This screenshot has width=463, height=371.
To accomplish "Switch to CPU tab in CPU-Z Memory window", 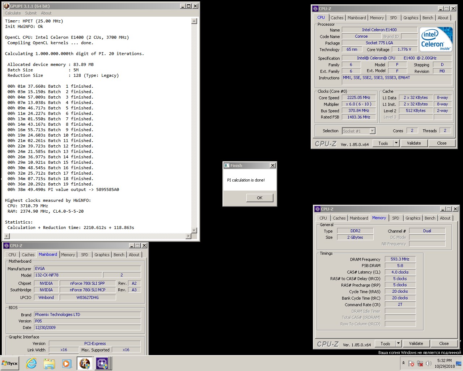I will [x=323, y=218].
